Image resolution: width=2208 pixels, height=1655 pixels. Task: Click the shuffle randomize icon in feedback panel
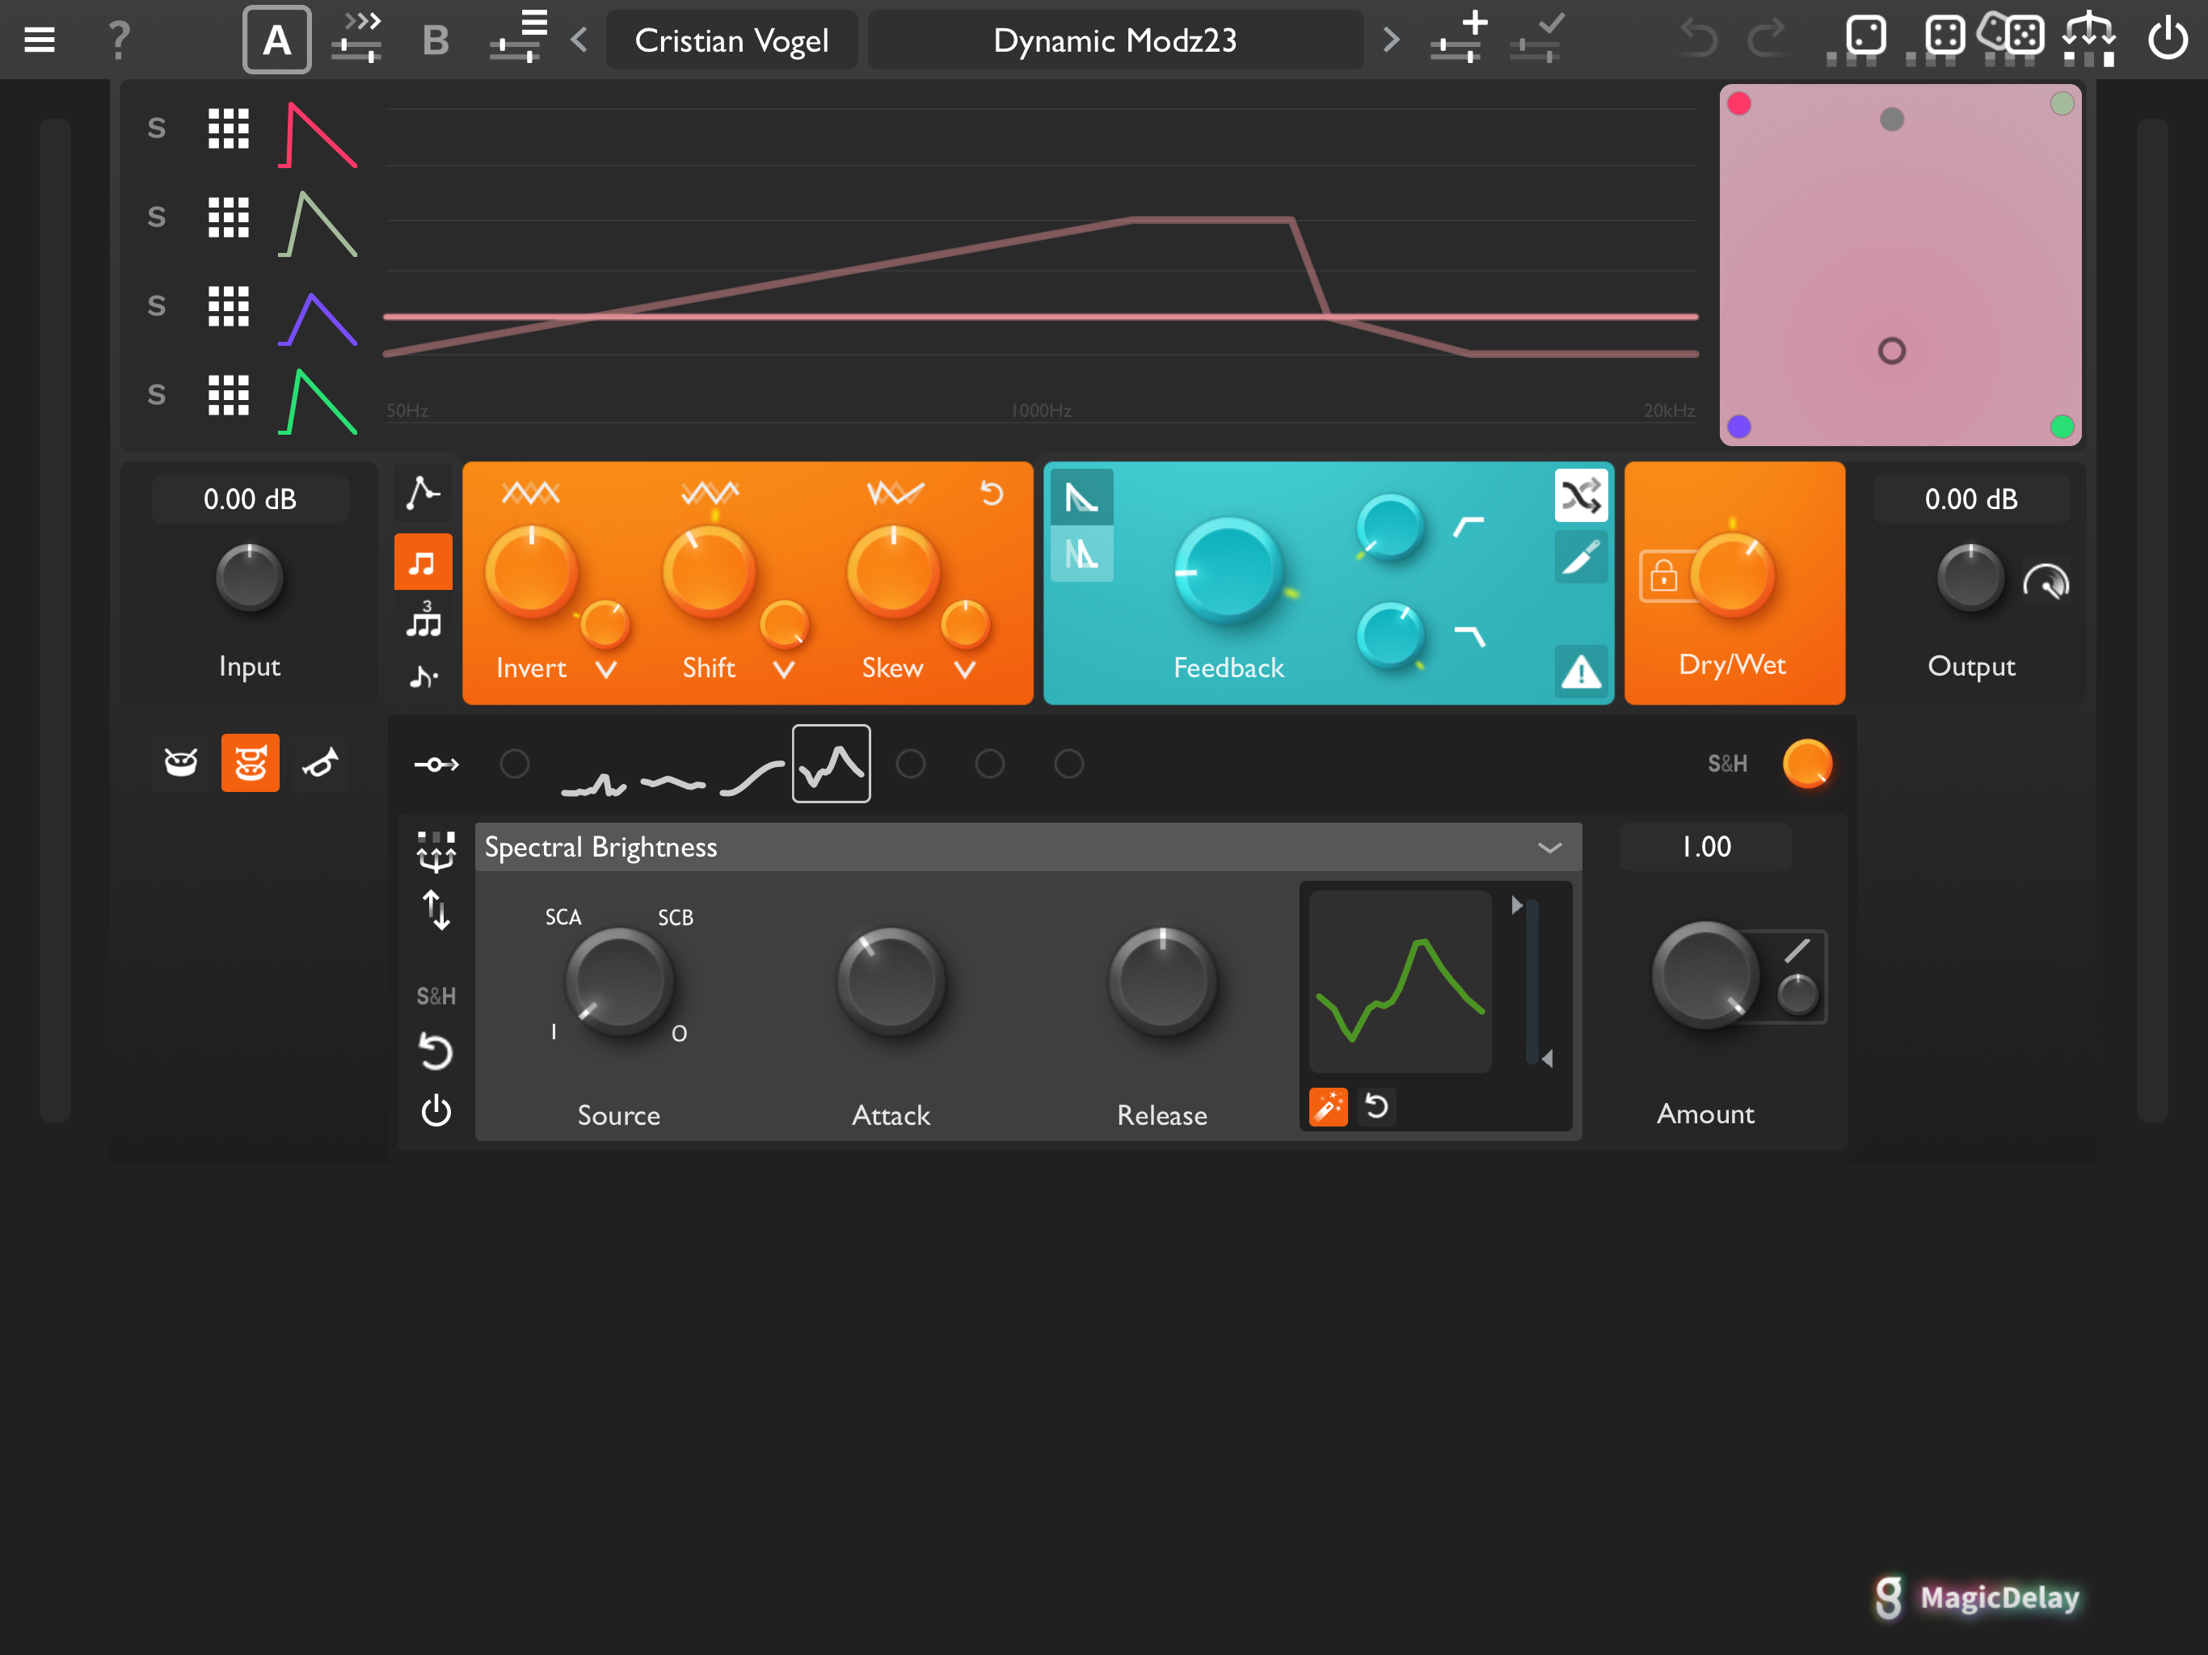coord(1580,496)
